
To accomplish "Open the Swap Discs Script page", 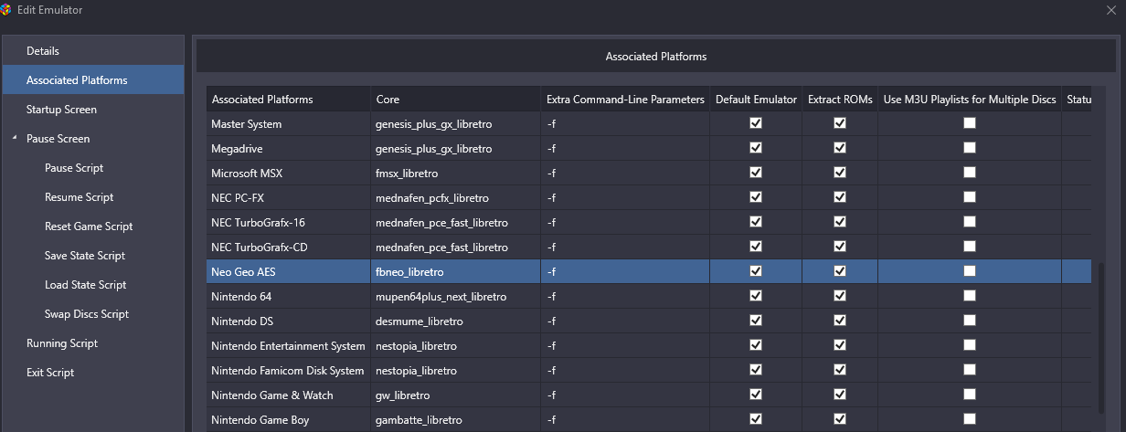I will [x=87, y=314].
